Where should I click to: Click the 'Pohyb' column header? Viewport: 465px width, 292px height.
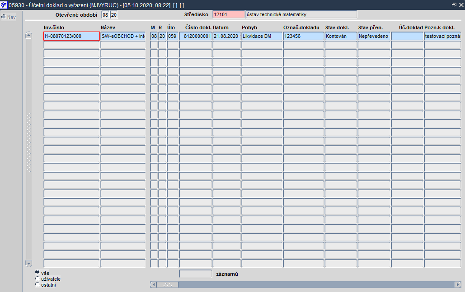tap(249, 27)
